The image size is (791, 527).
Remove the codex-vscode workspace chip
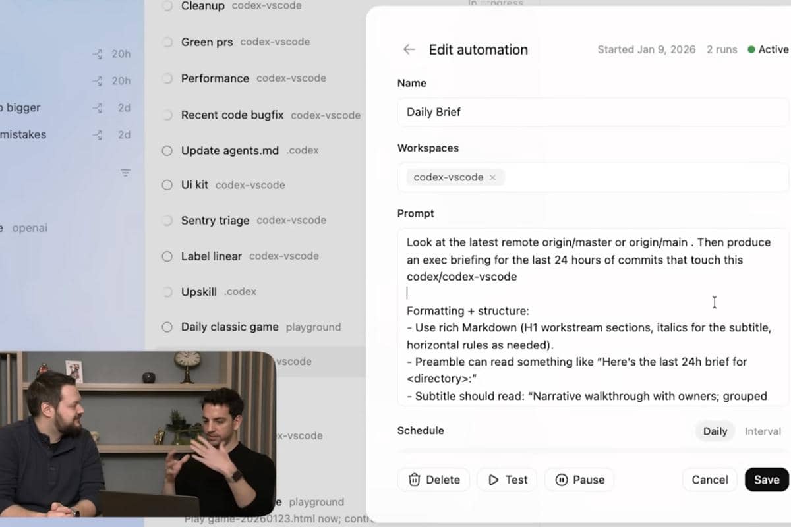tap(492, 177)
